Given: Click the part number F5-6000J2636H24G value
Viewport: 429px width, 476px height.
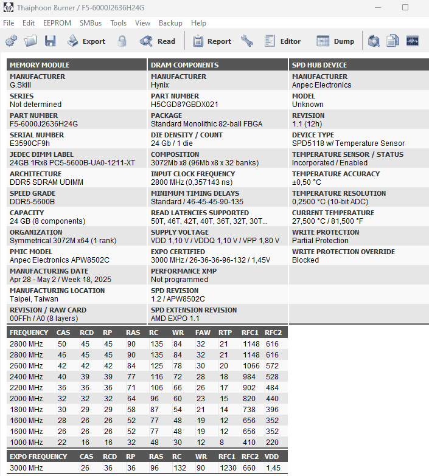Looking at the screenshot, I should click(44, 124).
